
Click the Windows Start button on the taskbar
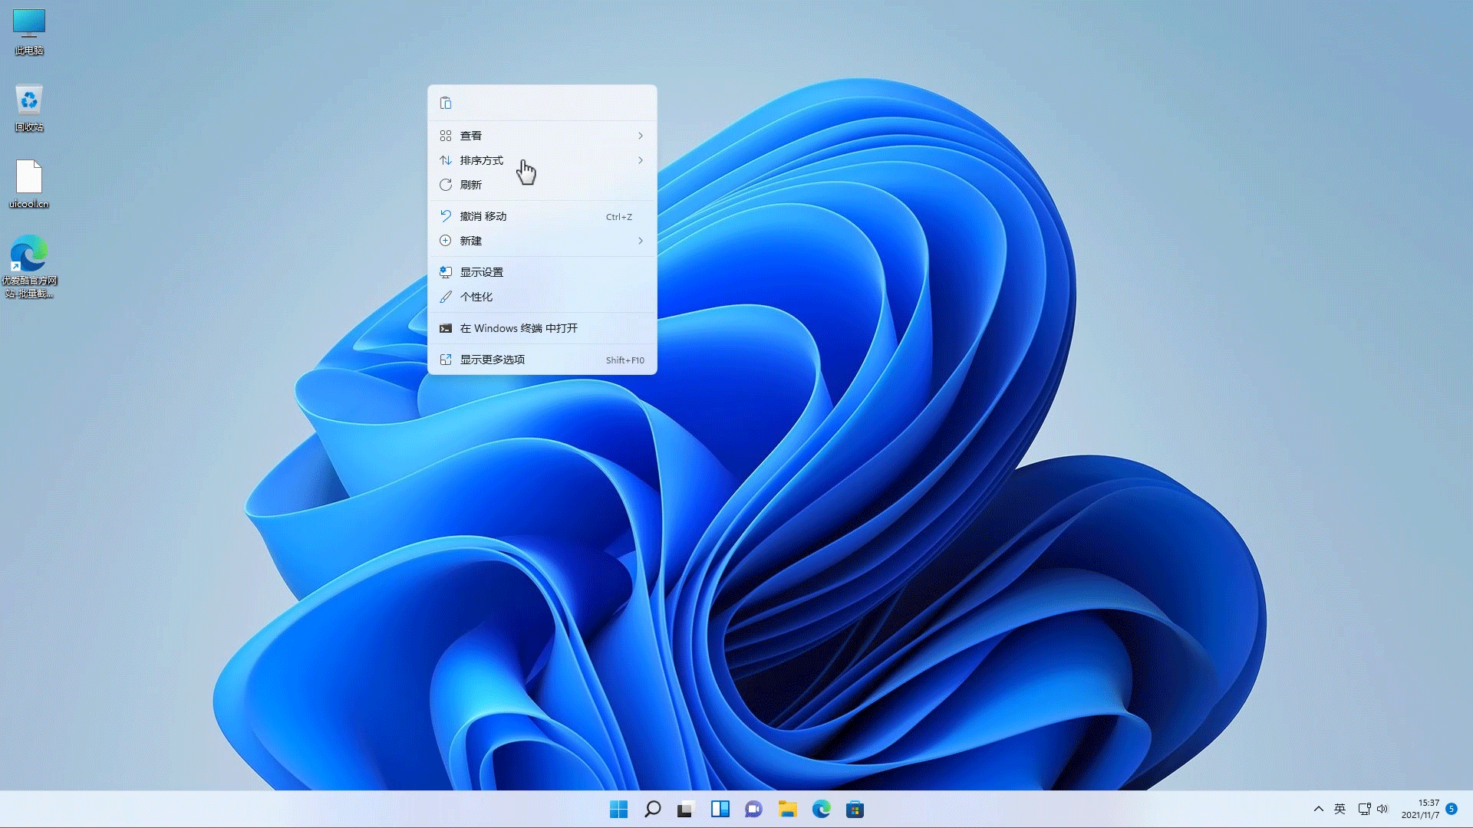point(618,809)
